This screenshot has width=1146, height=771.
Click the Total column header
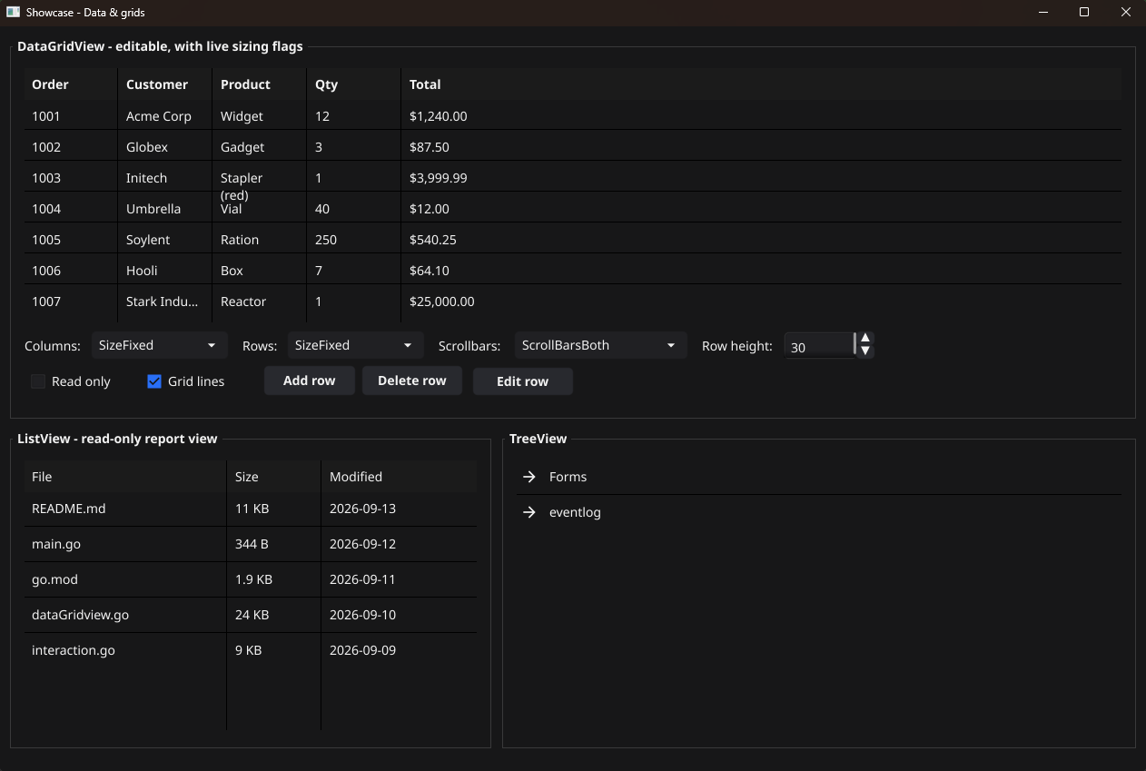(x=761, y=84)
